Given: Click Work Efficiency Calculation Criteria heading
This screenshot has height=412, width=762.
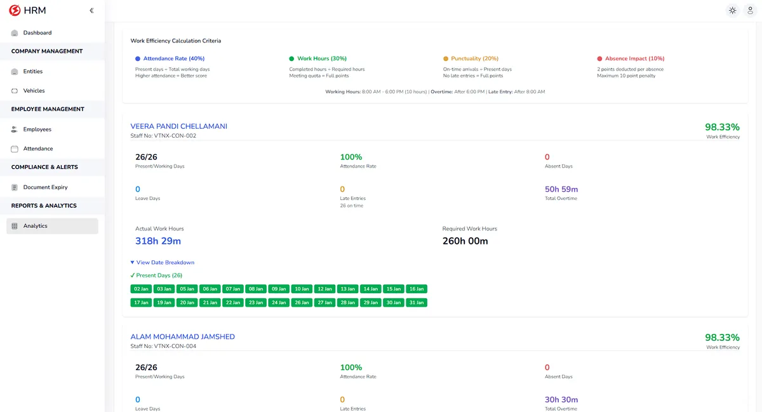Looking at the screenshot, I should click(x=176, y=41).
